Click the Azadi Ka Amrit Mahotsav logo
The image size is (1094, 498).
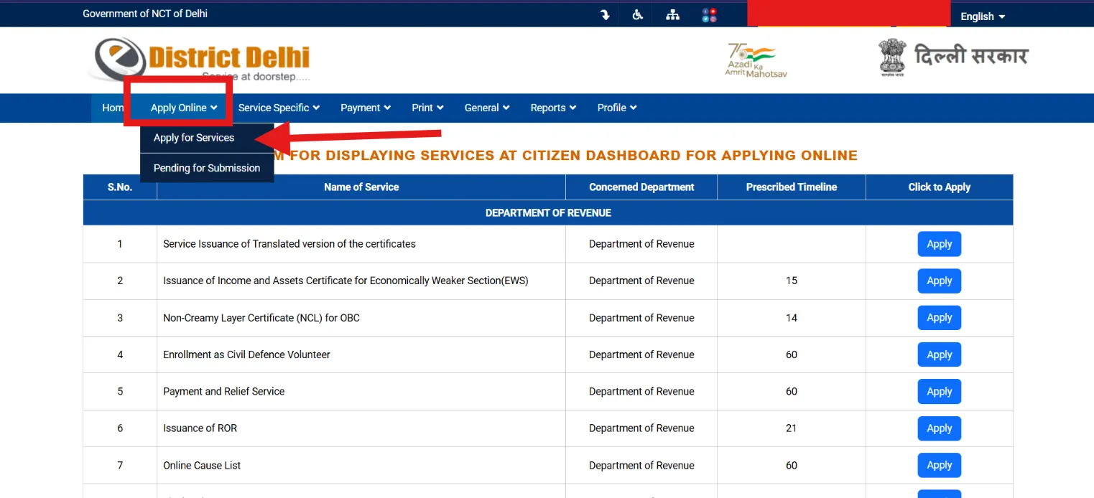(x=756, y=60)
